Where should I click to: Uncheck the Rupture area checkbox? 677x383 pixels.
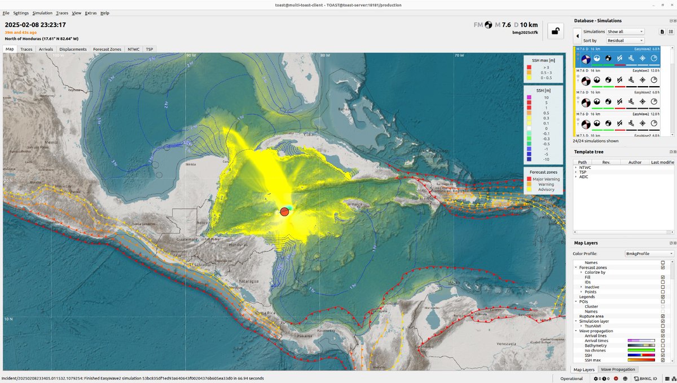(663, 316)
